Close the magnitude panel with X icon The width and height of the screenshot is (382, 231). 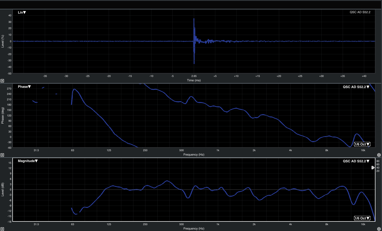2,229
